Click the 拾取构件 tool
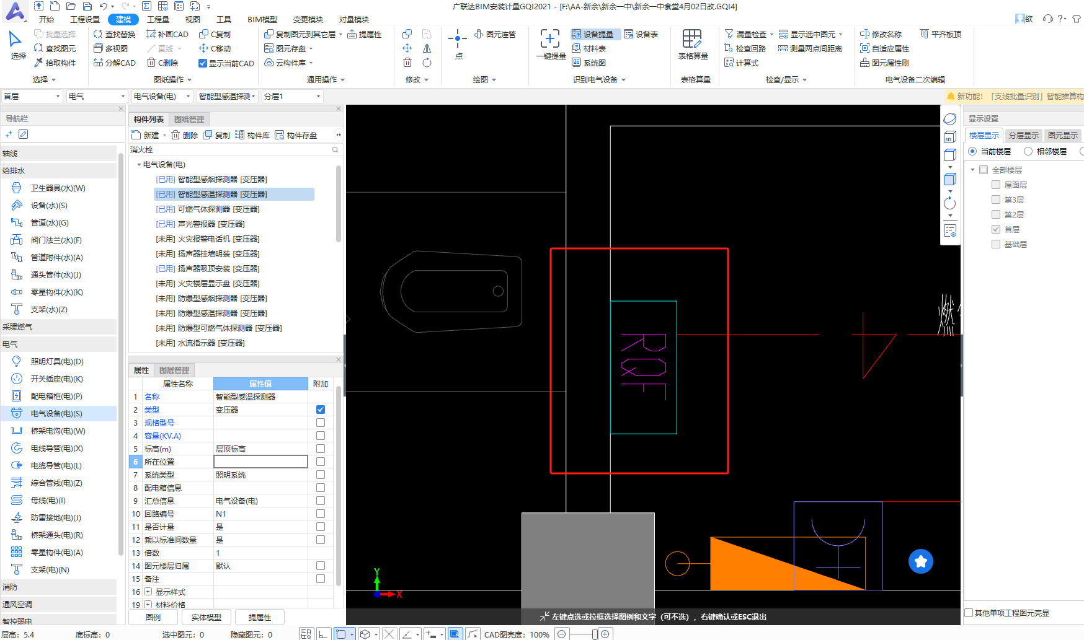The width and height of the screenshot is (1084, 640). click(x=55, y=63)
